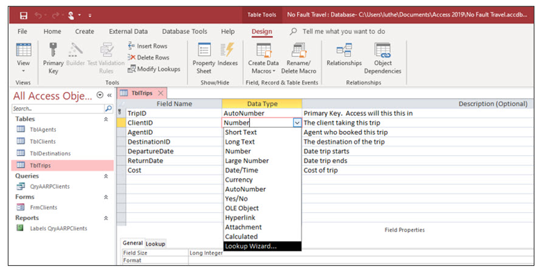Click the DepartureDate field name cell
Screen dimensions: 541x273
(x=174, y=151)
